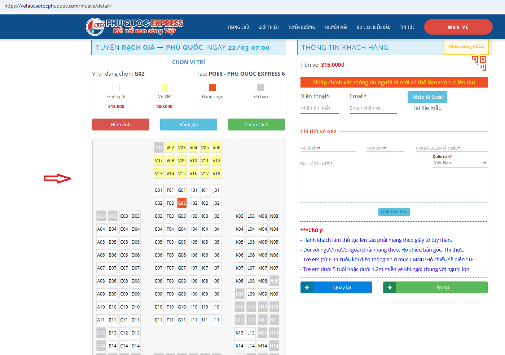Click the left arrow icon on Quay lại
The width and height of the screenshot is (505, 355).
click(x=307, y=288)
